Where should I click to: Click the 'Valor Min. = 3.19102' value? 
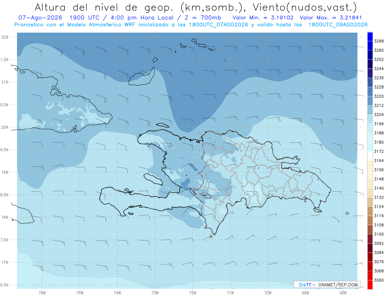[x=263, y=18]
